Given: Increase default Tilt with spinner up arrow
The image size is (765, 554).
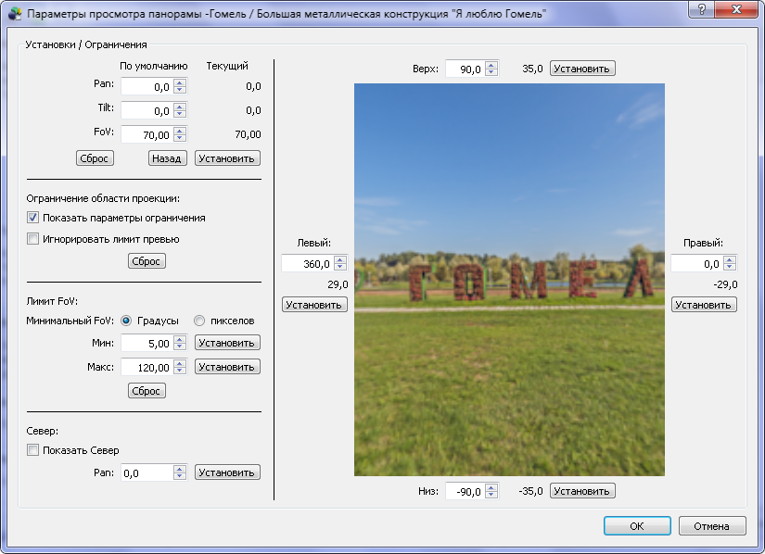Looking at the screenshot, I should (180, 107).
